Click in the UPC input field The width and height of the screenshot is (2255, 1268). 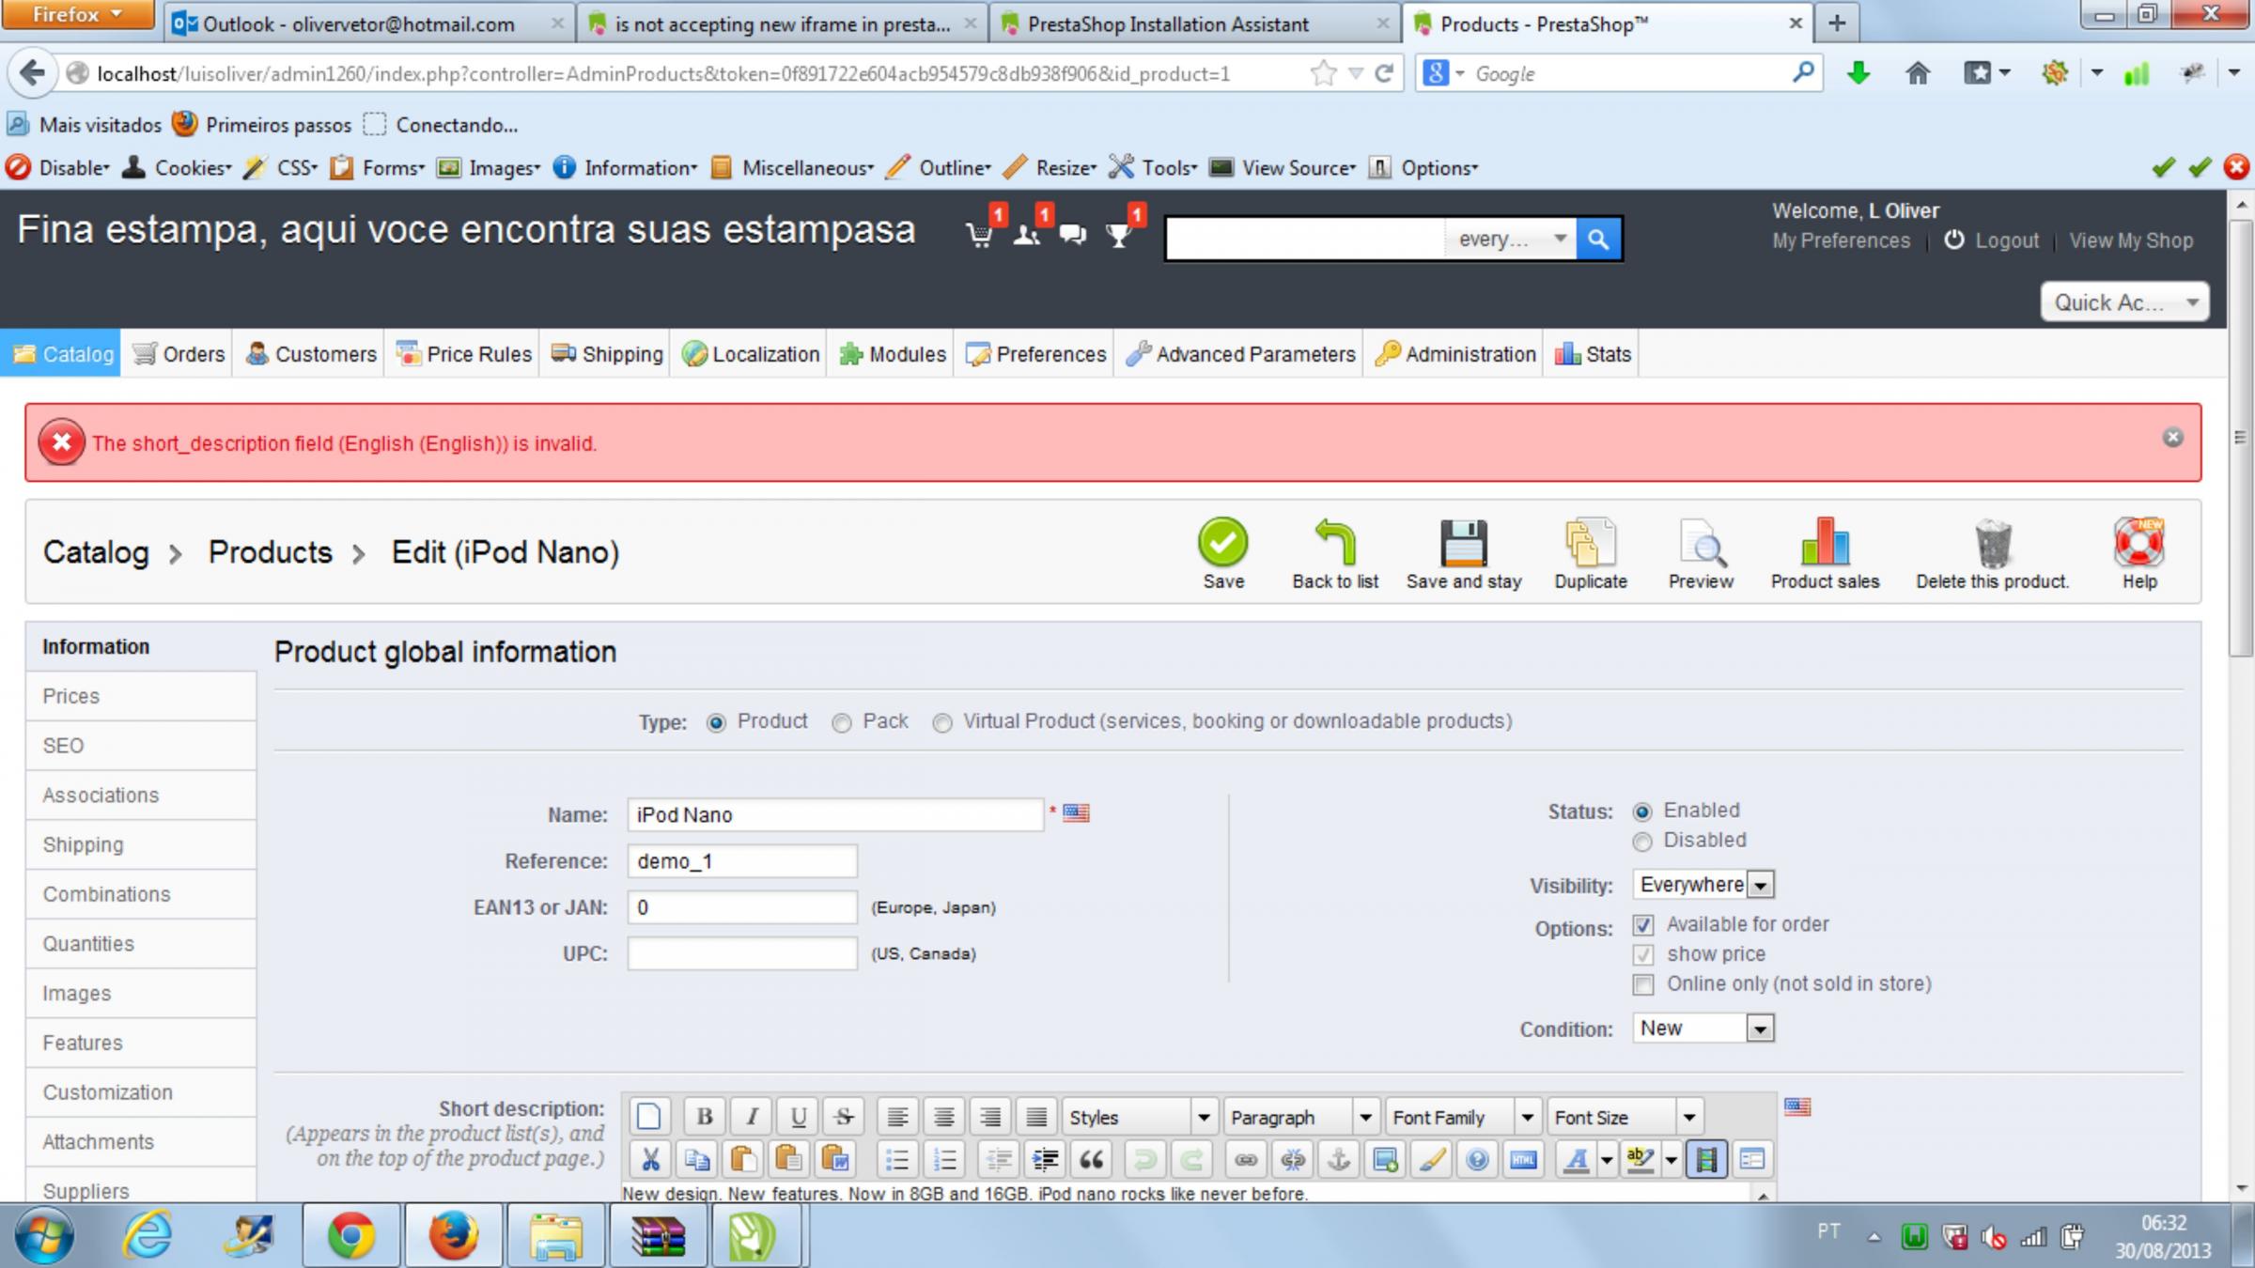tap(742, 953)
